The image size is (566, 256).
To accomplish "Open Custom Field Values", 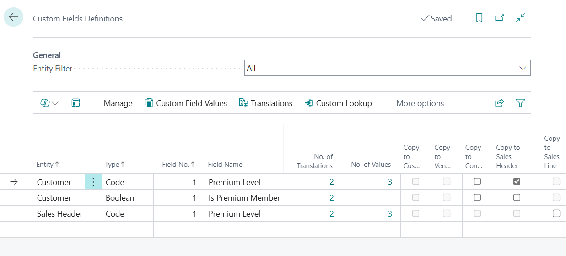I will [x=186, y=103].
